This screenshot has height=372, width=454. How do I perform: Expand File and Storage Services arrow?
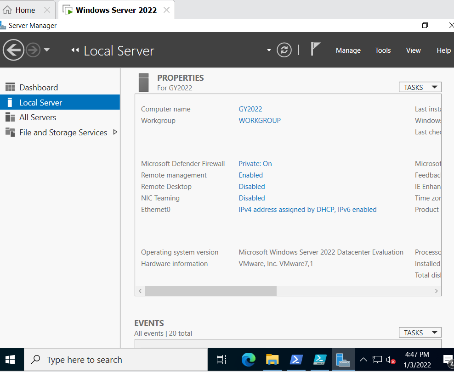click(115, 132)
